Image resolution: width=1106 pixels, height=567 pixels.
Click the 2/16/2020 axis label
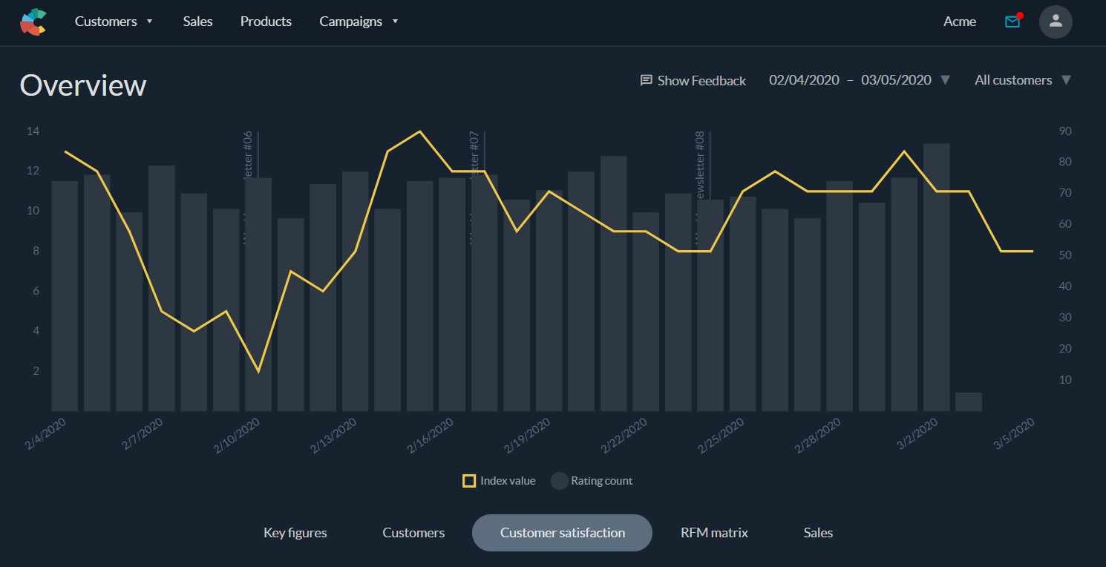(x=430, y=436)
